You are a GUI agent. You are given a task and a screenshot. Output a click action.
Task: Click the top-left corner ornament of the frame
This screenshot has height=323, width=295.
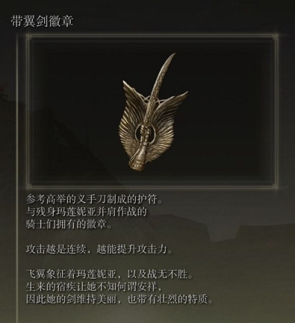[29, 37]
